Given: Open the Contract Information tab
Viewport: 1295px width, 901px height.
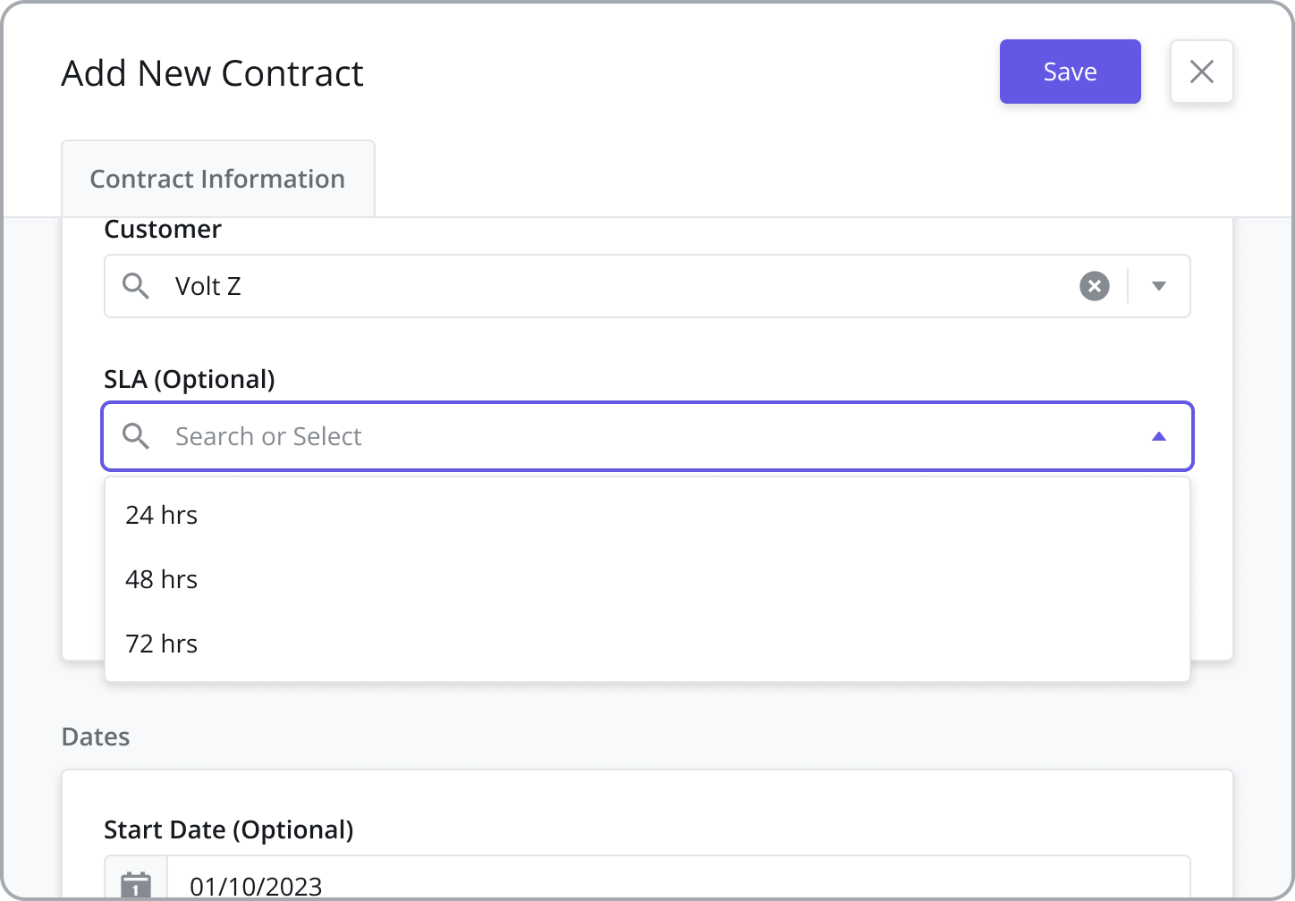Looking at the screenshot, I should pos(218,179).
